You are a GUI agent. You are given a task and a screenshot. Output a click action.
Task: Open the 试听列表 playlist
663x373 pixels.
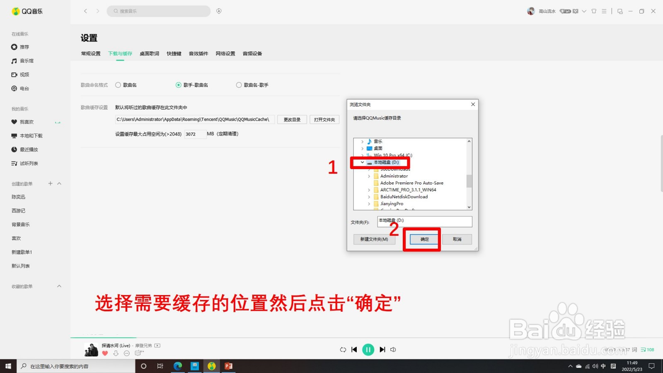coord(25,163)
